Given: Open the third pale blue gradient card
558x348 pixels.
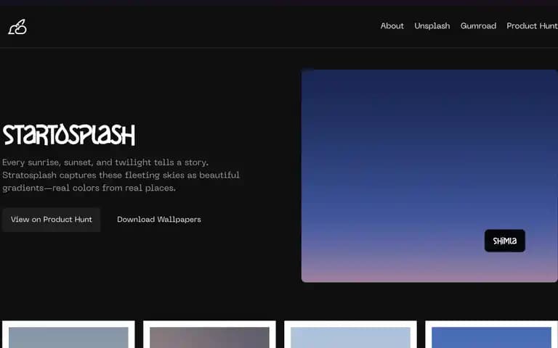Looking at the screenshot, I should [350, 334].
